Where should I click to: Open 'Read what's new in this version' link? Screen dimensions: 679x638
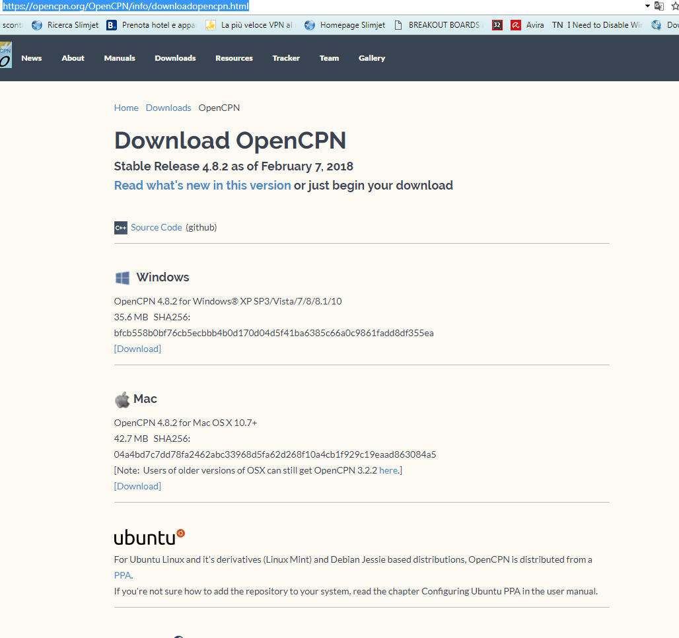202,186
